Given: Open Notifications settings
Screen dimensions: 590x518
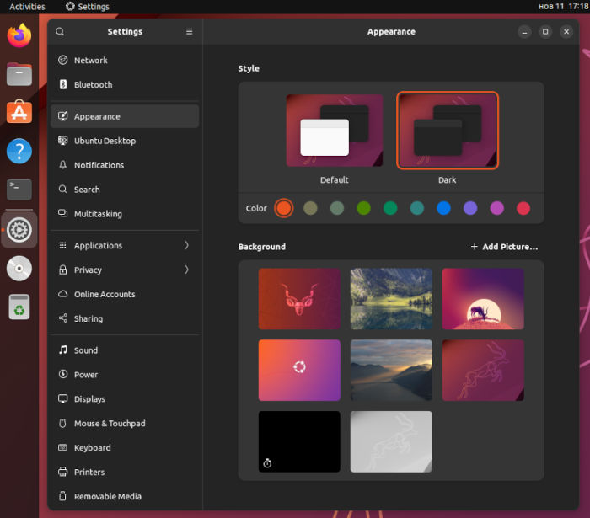Looking at the screenshot, I should coord(125,165).
